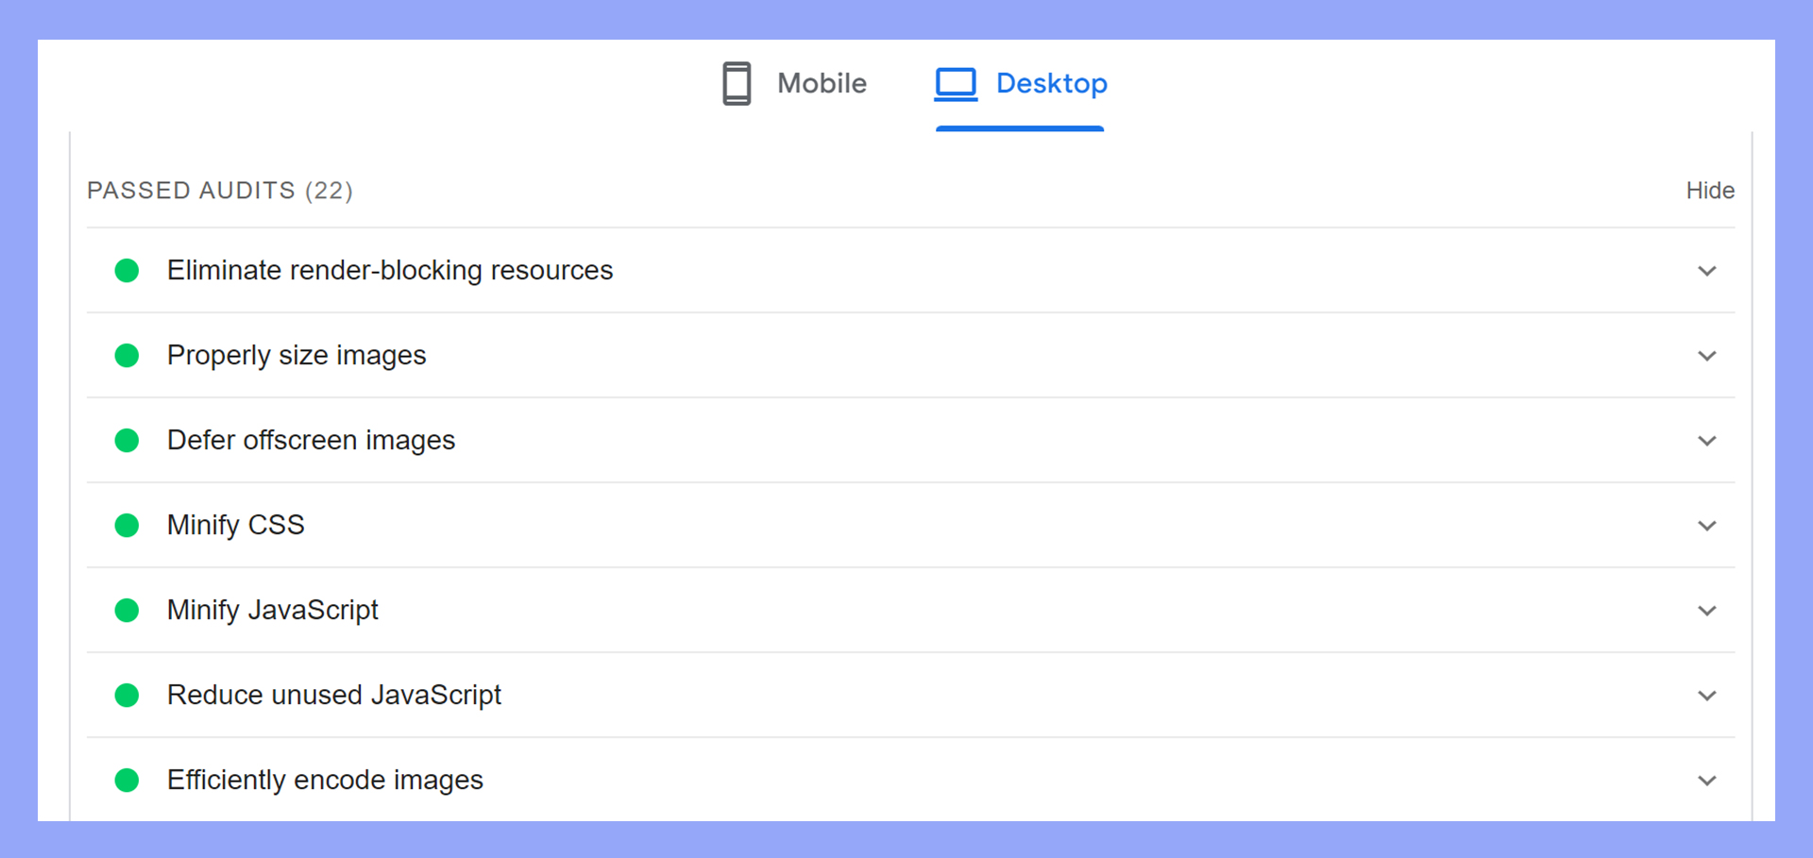Switch to the Mobile tab label
The width and height of the screenshot is (1813, 858).
pos(822,83)
